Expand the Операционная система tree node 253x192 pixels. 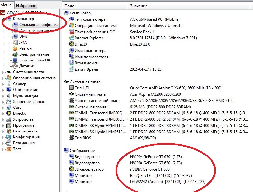[x=3, y=78]
